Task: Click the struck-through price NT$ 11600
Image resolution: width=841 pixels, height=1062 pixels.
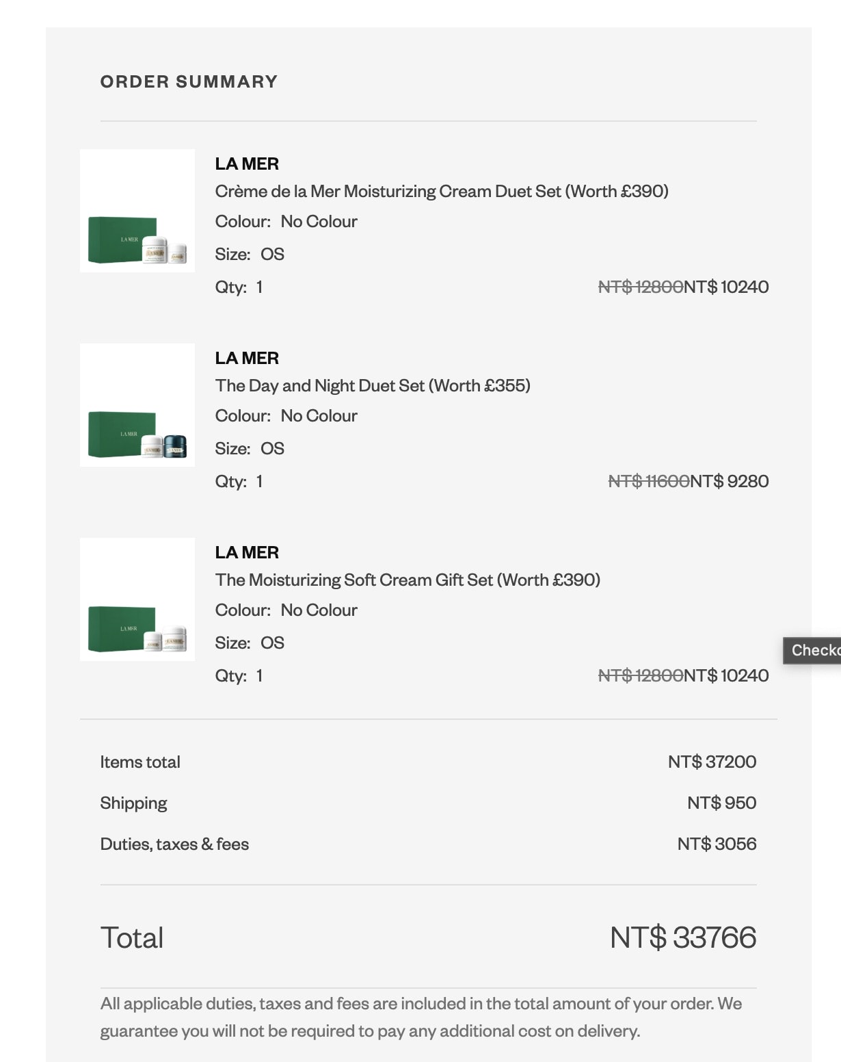Action: (x=649, y=481)
